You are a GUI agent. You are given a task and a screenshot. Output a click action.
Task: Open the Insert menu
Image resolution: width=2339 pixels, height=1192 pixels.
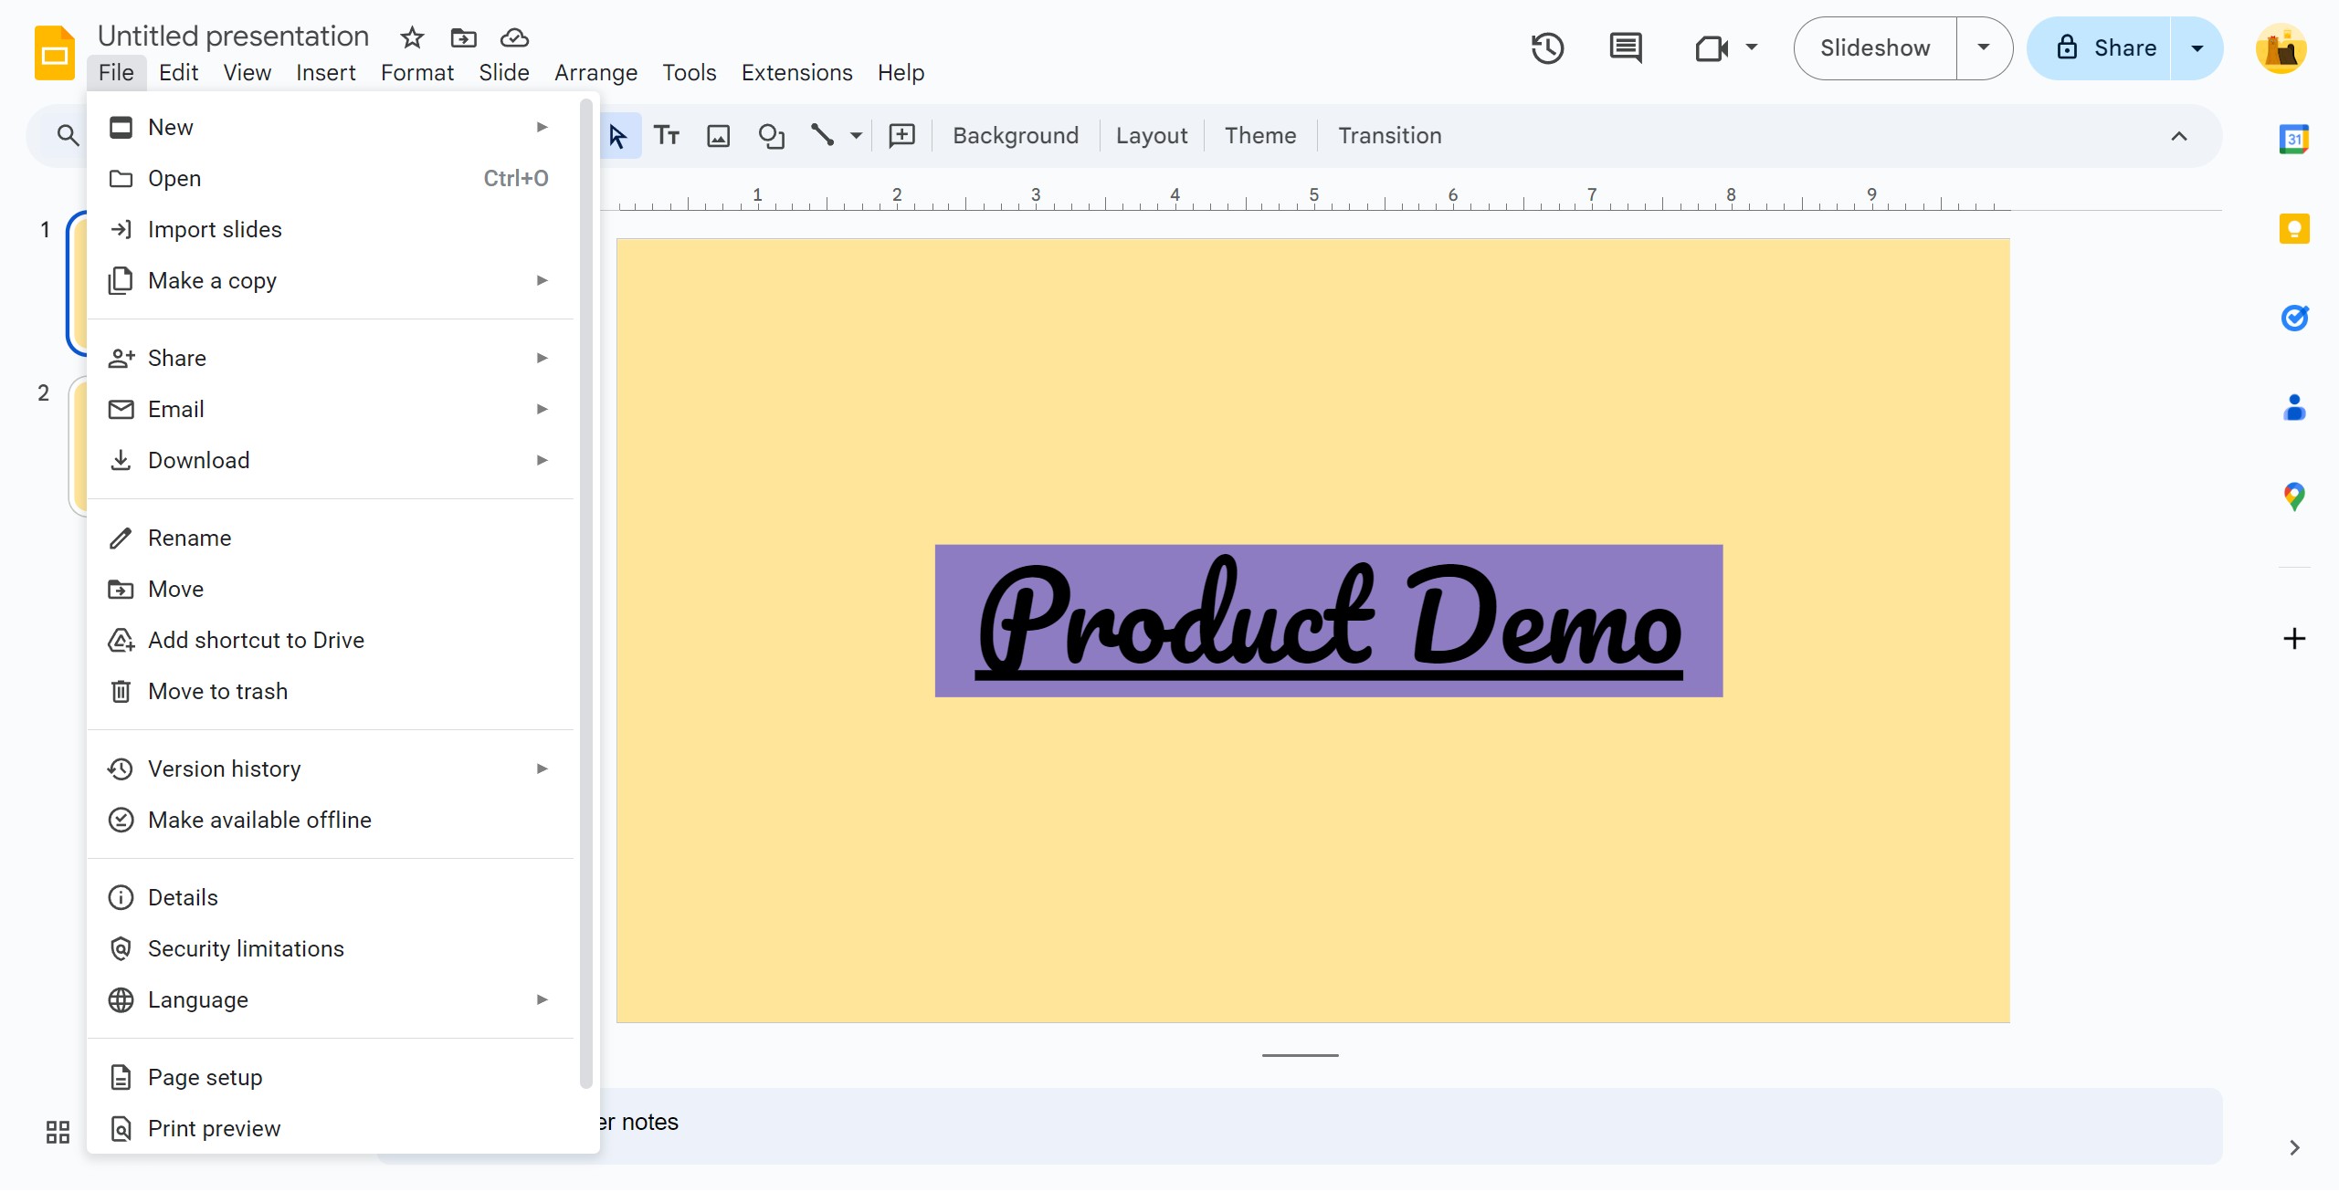click(325, 72)
